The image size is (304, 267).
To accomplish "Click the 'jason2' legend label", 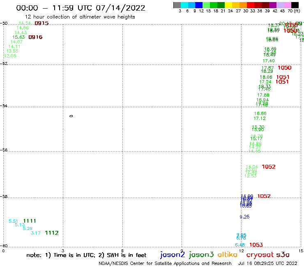I will click(x=173, y=255).
